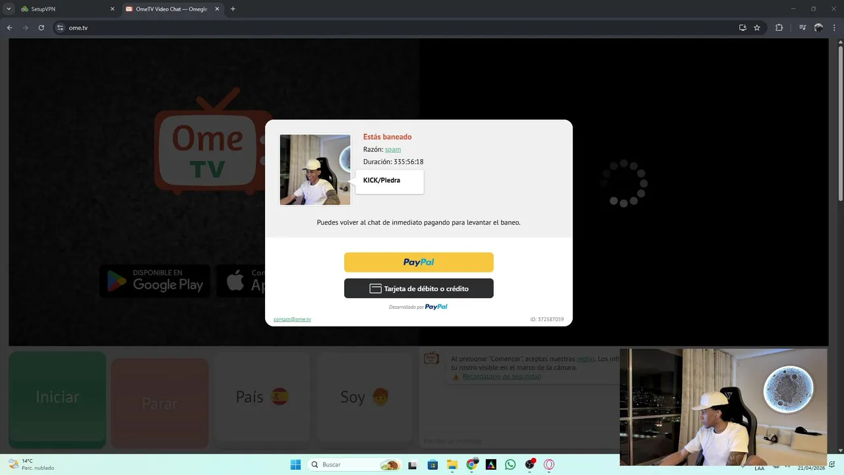Image resolution: width=844 pixels, height=475 pixels.
Task: Open the weather widget showing 14°C
Action: (x=30, y=464)
